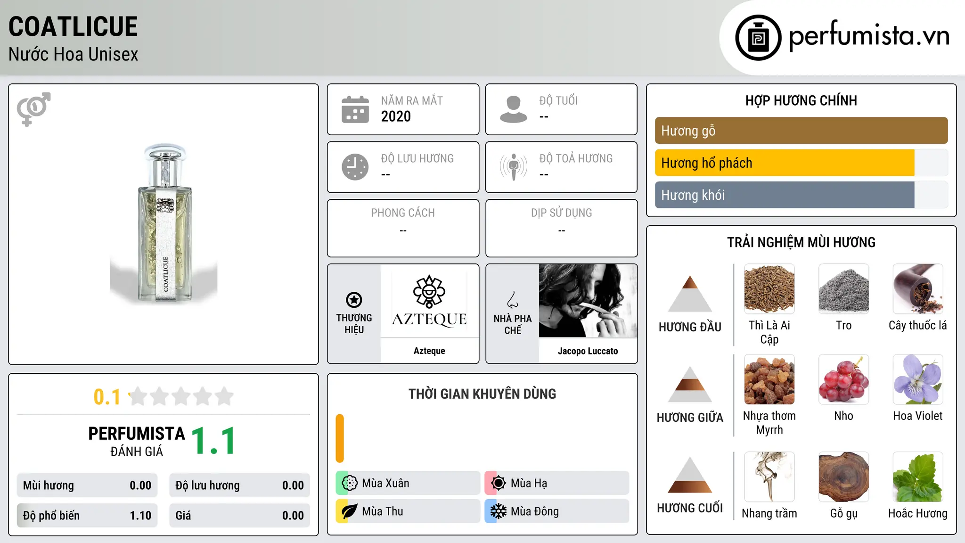Click the 2020 release year value
The height and width of the screenshot is (543, 965).
(x=396, y=116)
